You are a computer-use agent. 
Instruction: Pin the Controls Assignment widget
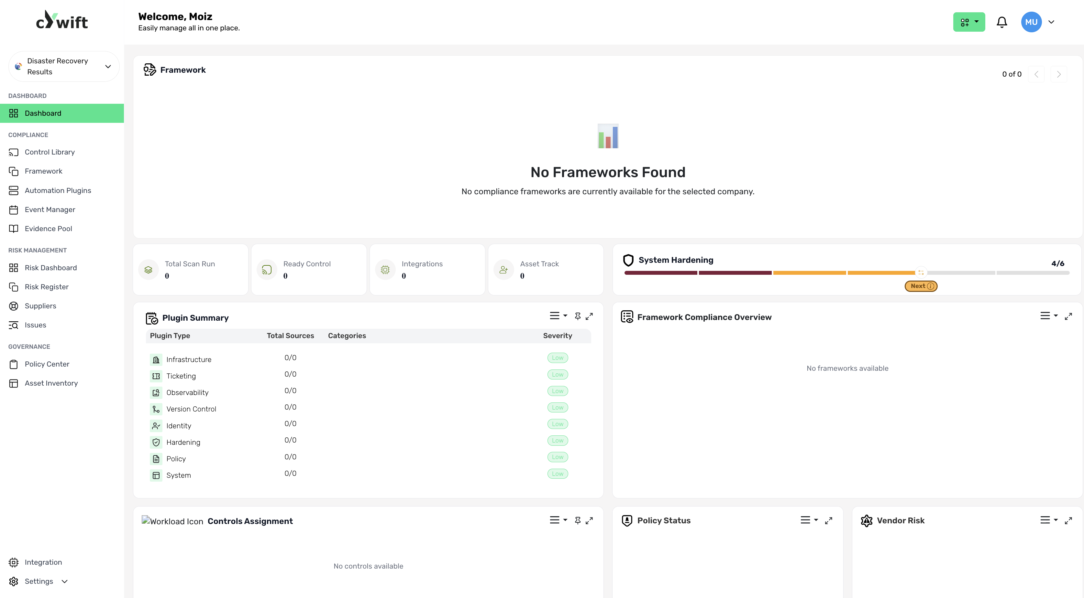coord(577,520)
